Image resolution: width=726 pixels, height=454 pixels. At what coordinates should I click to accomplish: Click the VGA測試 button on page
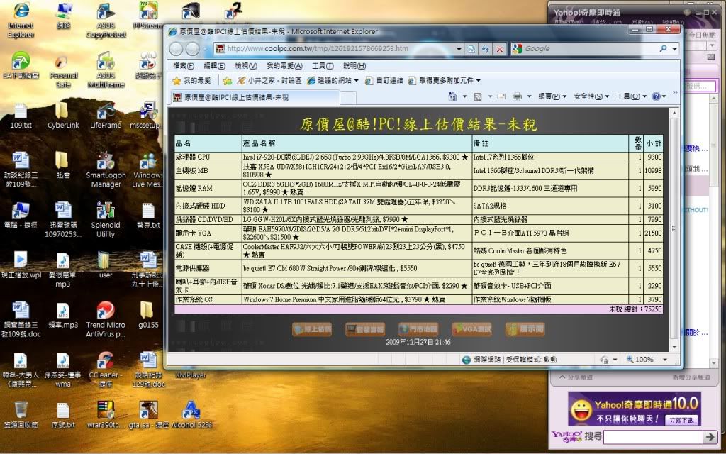(x=471, y=329)
